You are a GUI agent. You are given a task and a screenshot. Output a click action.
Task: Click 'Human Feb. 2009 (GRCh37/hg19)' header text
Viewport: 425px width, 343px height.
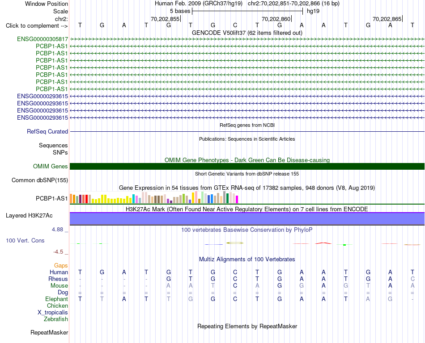[198, 4]
